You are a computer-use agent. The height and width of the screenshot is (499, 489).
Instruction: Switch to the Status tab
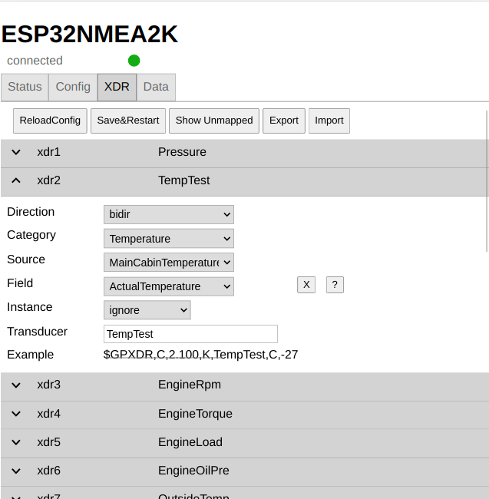coord(25,87)
